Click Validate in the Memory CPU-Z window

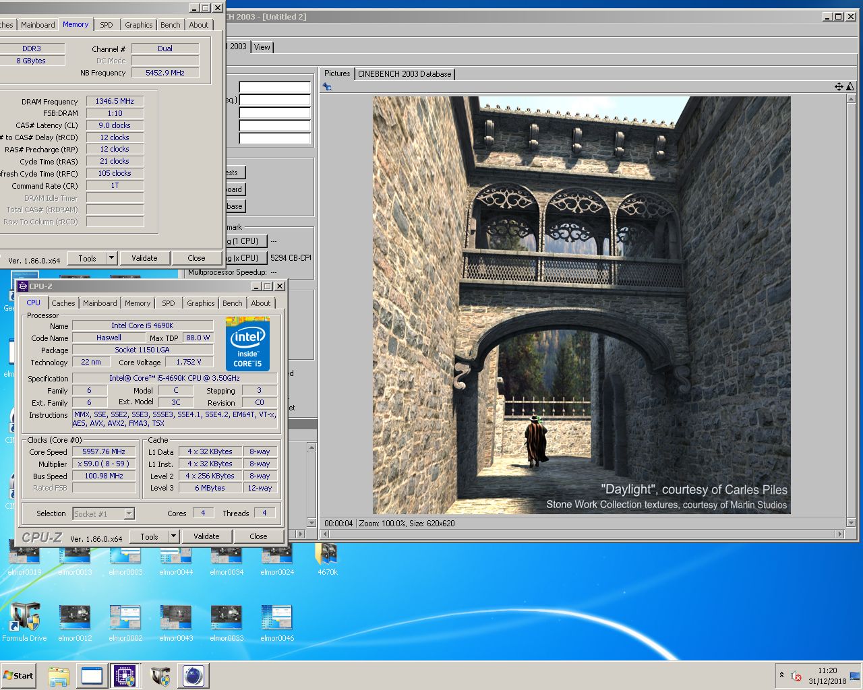click(144, 258)
